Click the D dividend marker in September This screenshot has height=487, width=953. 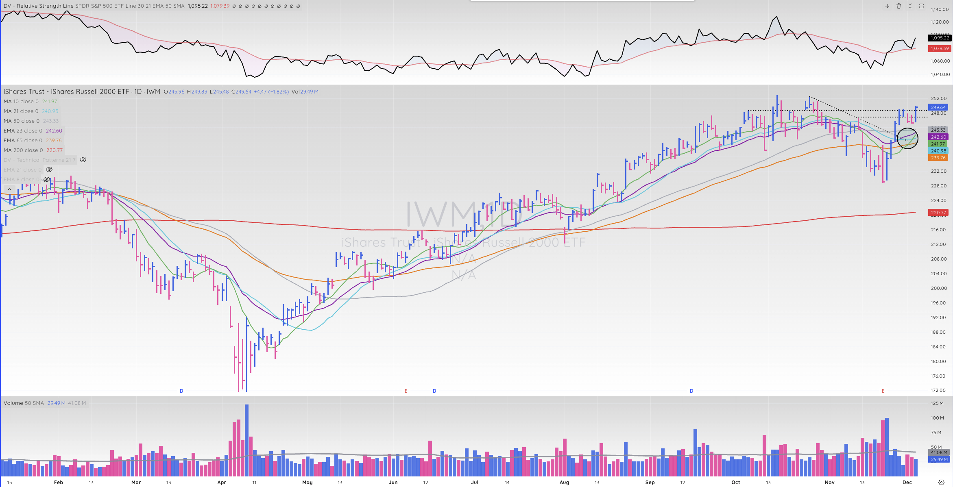[691, 391]
